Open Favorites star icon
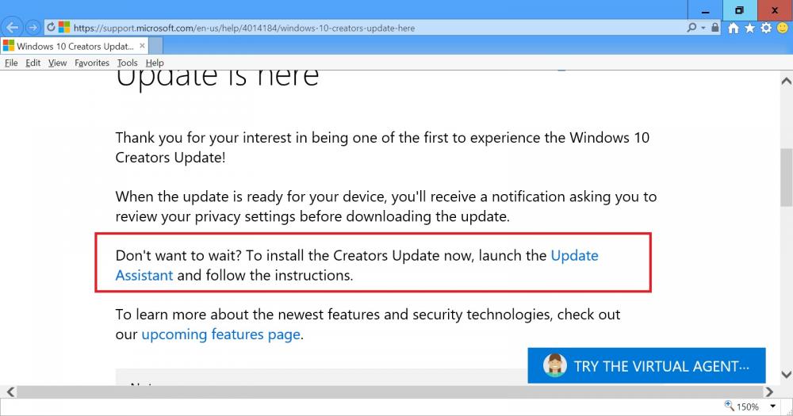793x416 pixels. (x=749, y=28)
